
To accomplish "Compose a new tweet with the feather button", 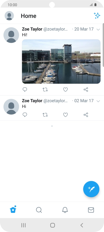I will click(x=91, y=189).
